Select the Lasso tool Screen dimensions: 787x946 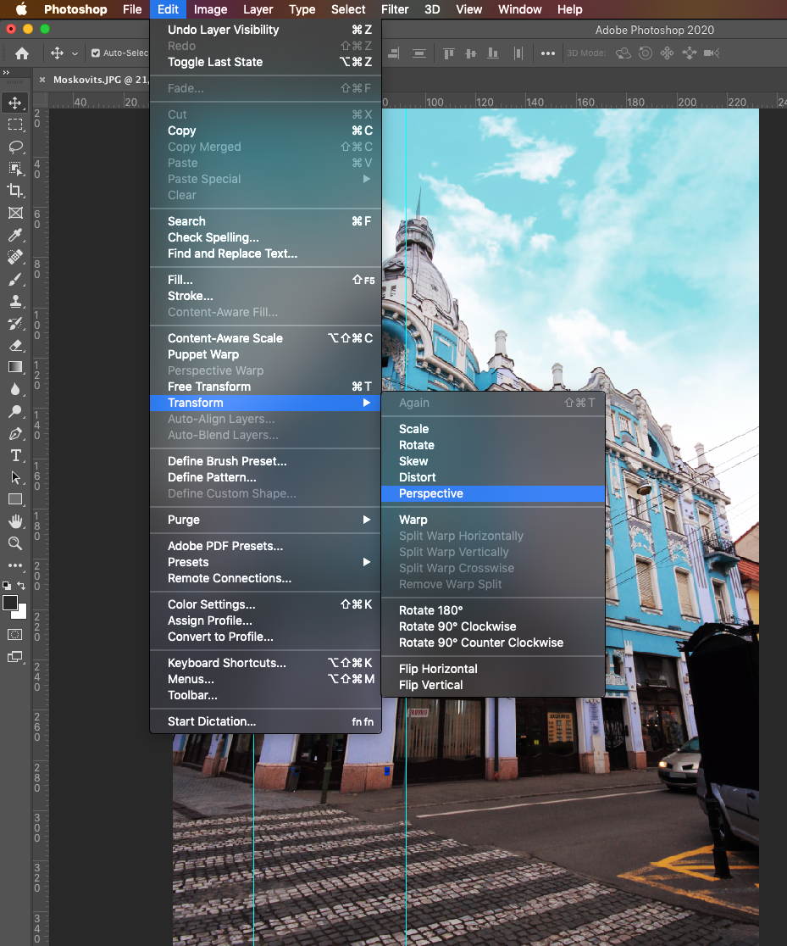tap(15, 147)
